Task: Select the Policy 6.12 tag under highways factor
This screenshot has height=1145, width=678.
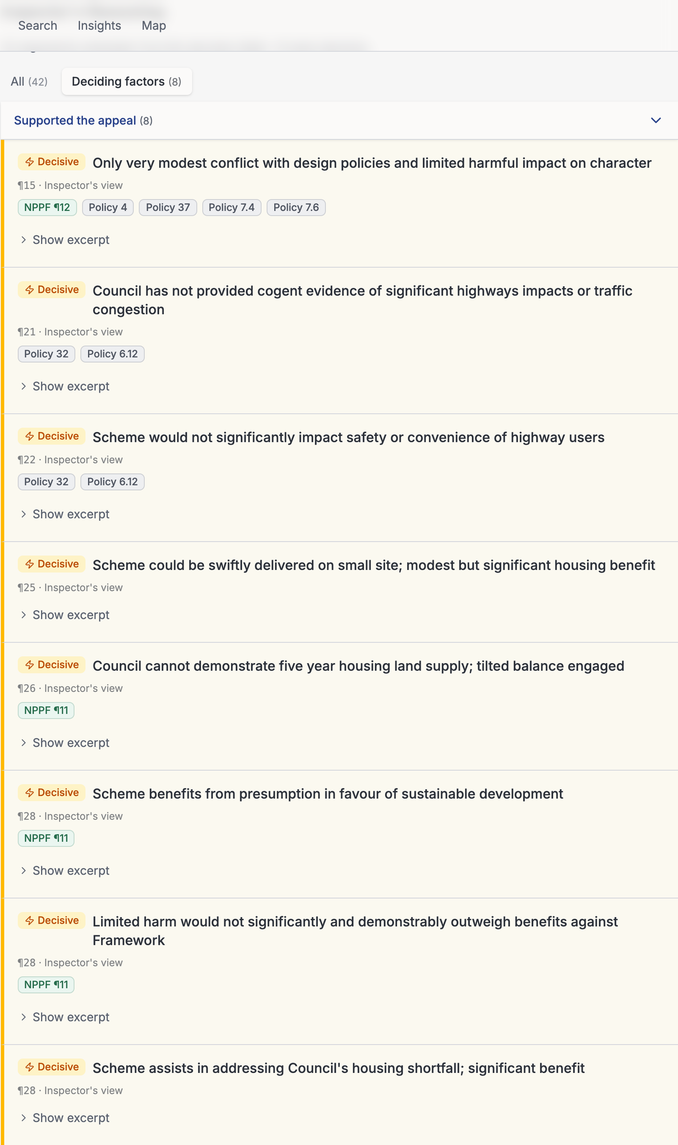Action: point(112,354)
